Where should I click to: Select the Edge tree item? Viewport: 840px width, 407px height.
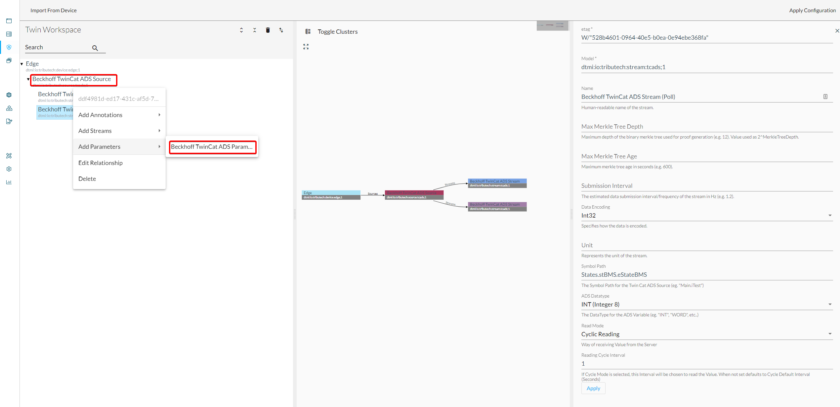[x=32, y=63]
